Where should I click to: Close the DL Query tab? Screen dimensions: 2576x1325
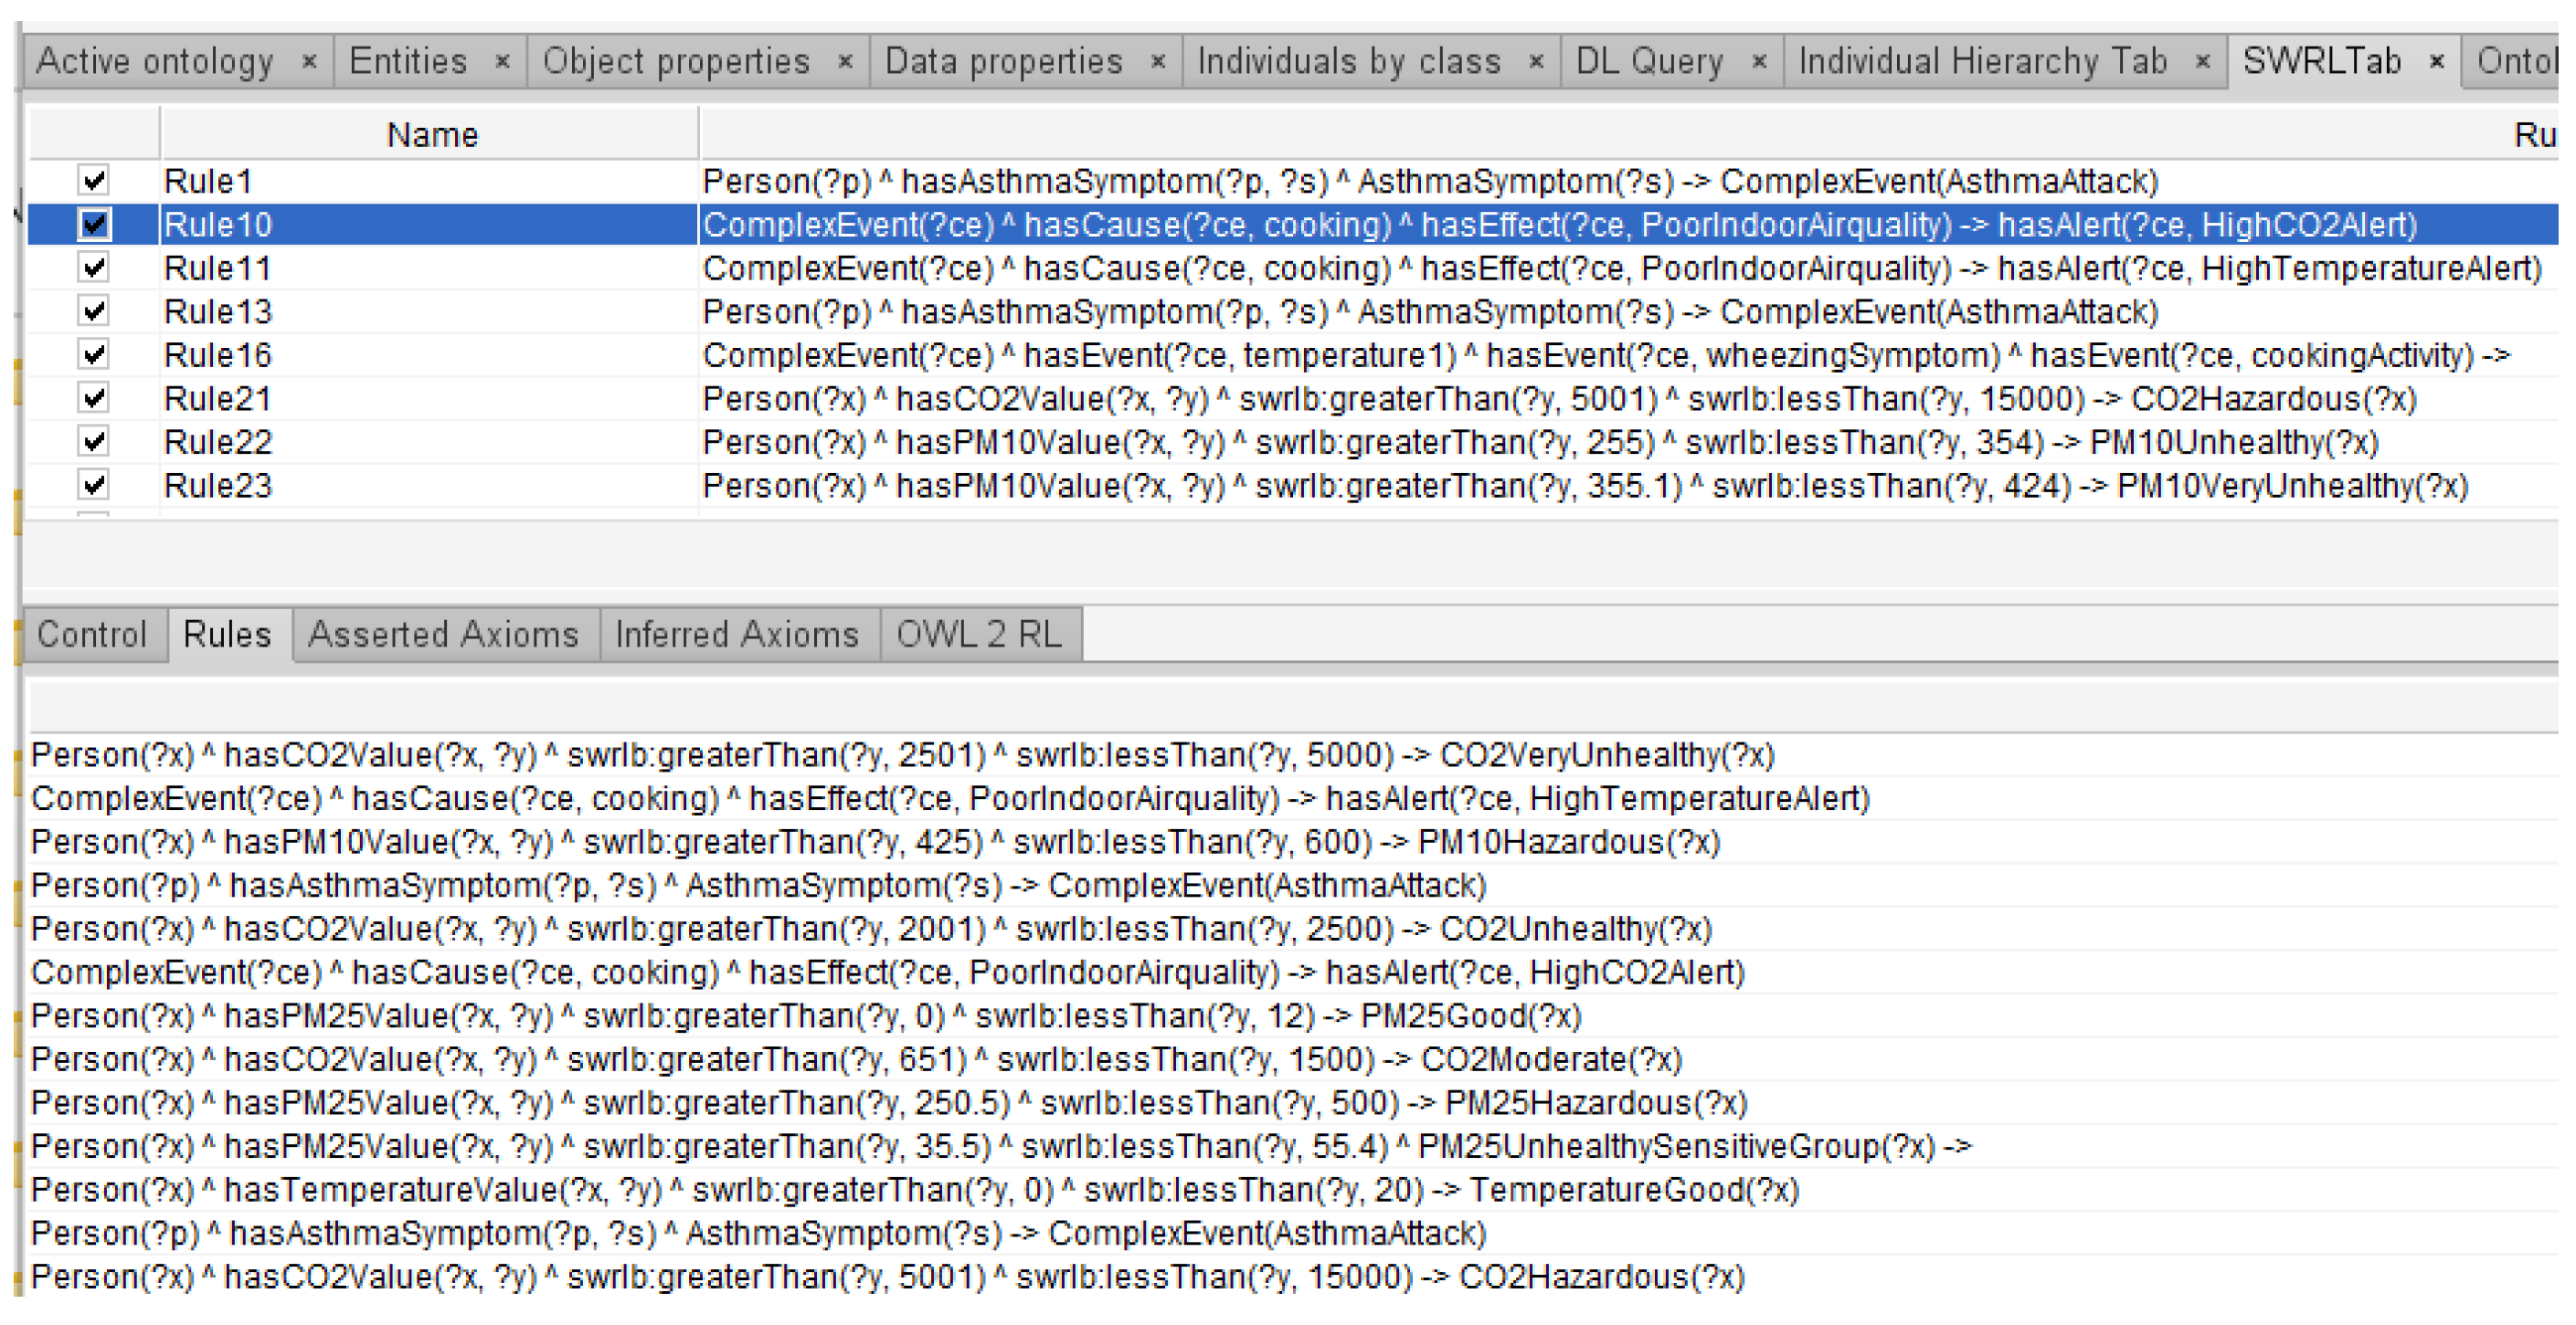point(1759,62)
